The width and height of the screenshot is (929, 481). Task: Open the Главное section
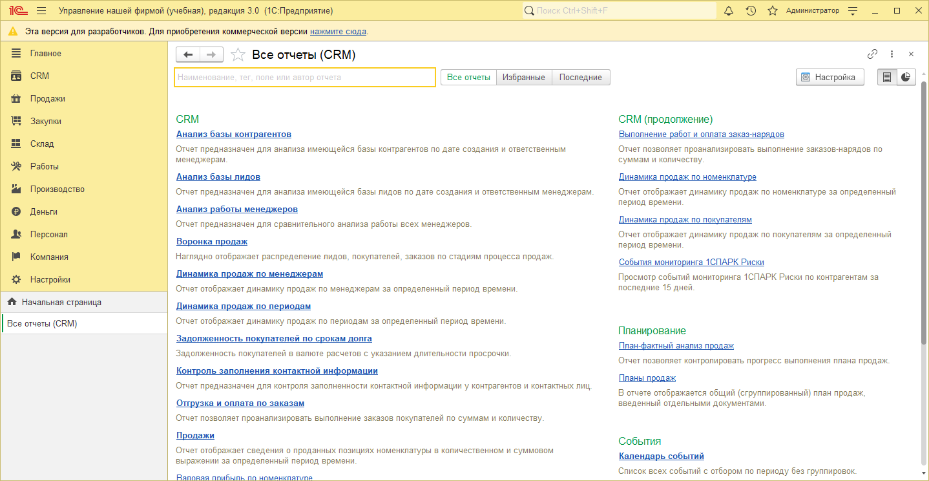click(83, 53)
